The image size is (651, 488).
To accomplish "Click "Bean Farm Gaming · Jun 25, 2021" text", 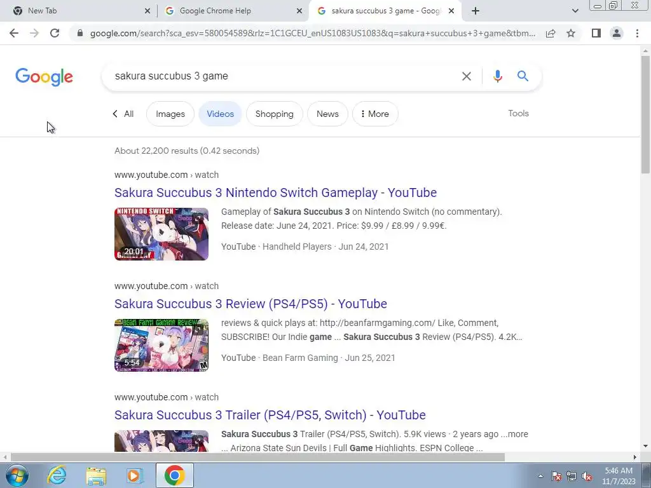I will point(329,358).
